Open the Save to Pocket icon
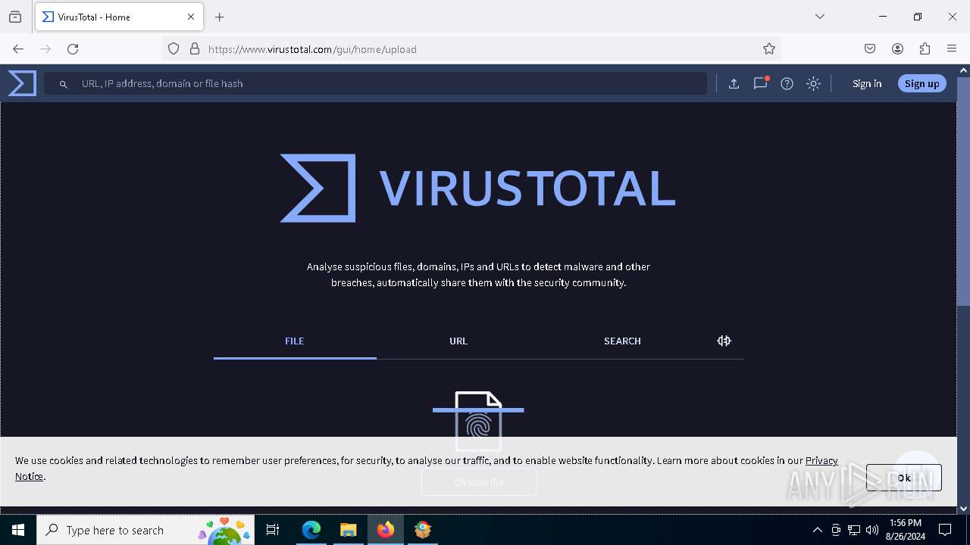Image resolution: width=970 pixels, height=545 pixels. click(870, 49)
